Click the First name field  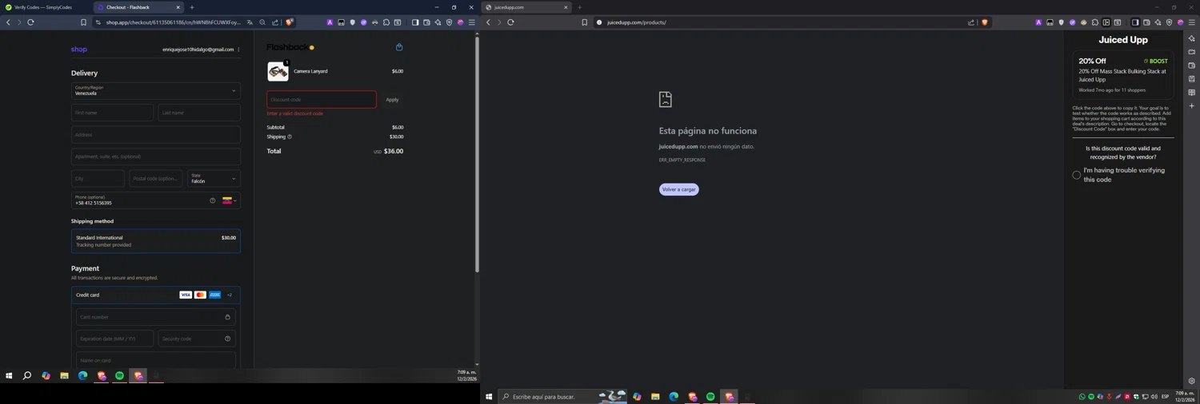click(x=112, y=113)
